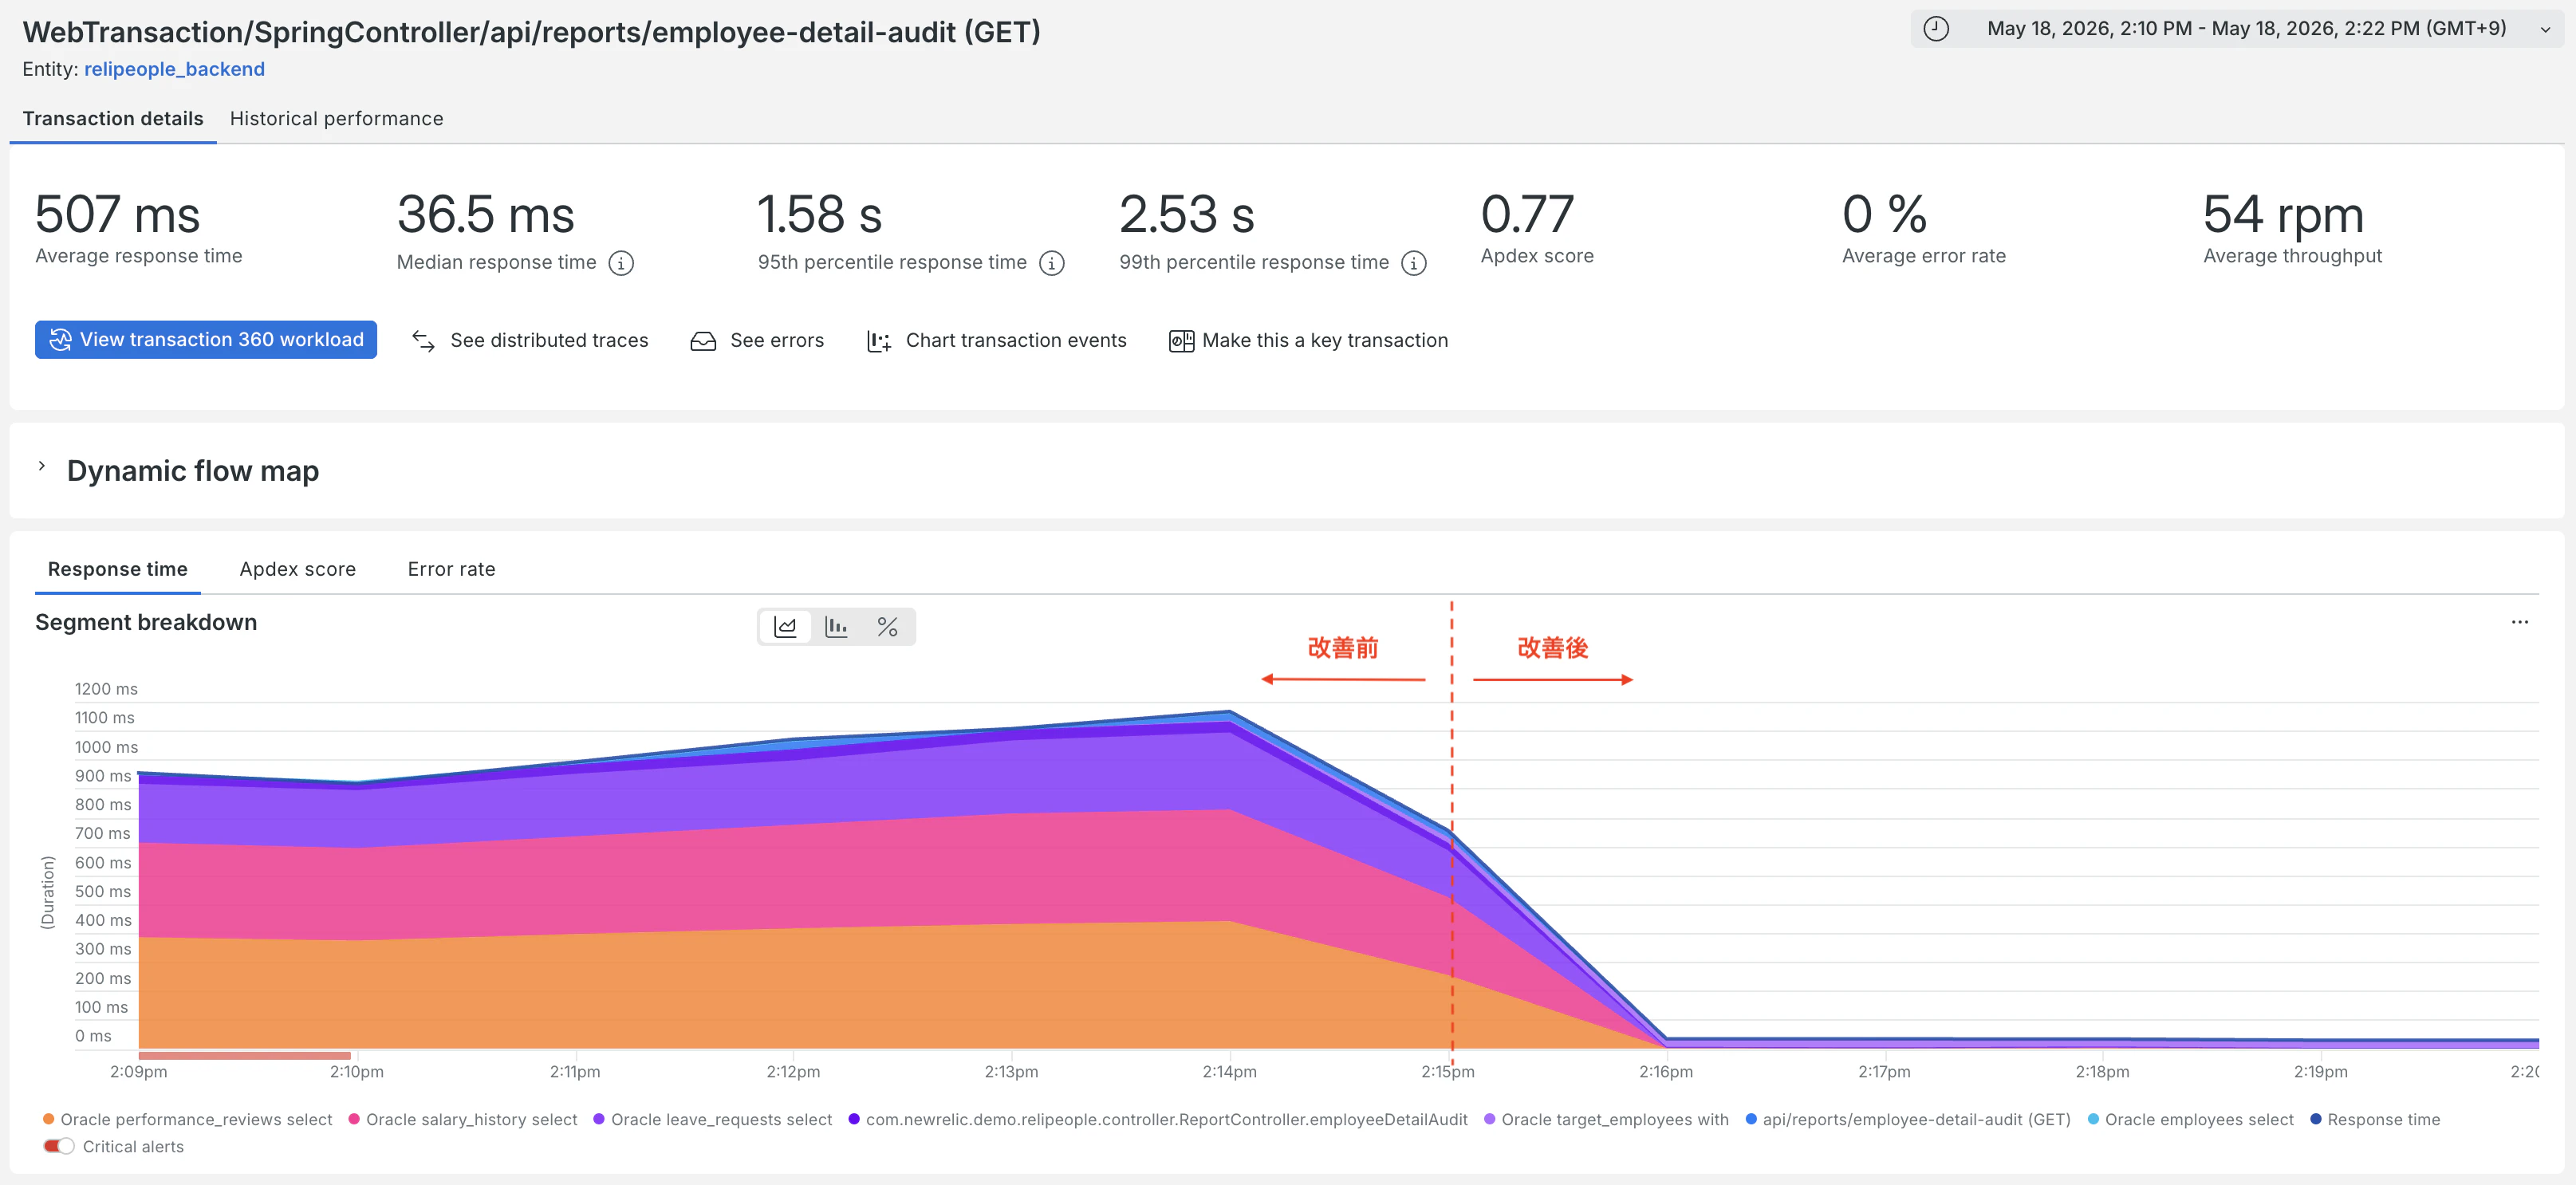Open the time range dropdown chevron
The height and width of the screenshot is (1185, 2576).
tap(2545, 30)
